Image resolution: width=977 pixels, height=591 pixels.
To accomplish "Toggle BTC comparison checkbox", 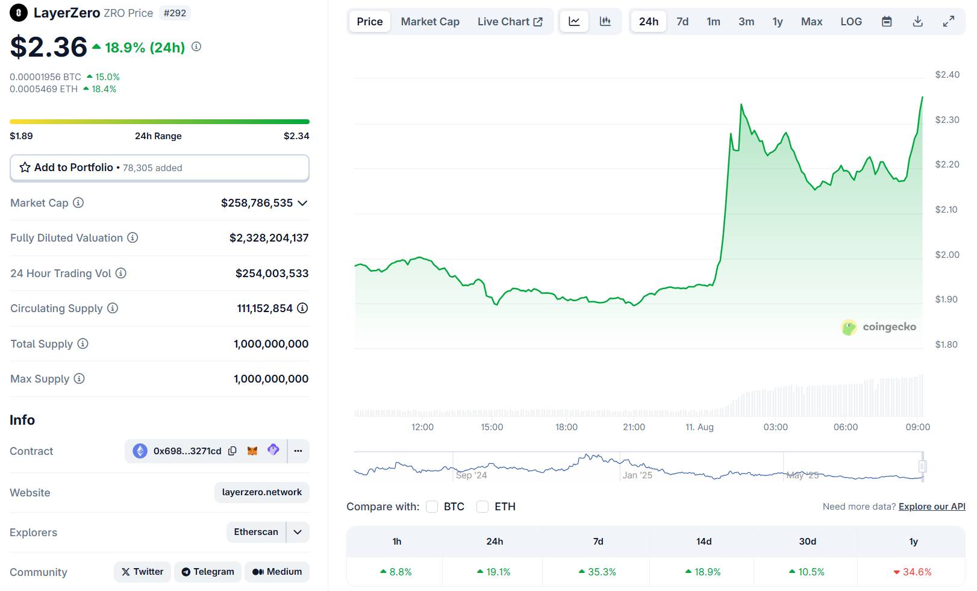I will point(432,507).
